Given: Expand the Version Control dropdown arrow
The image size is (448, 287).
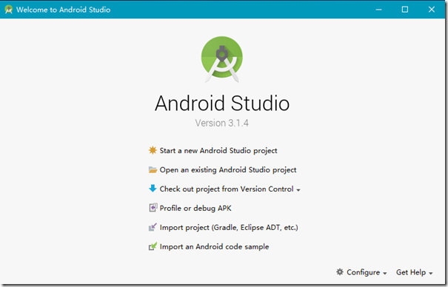Looking at the screenshot, I should [298, 190].
